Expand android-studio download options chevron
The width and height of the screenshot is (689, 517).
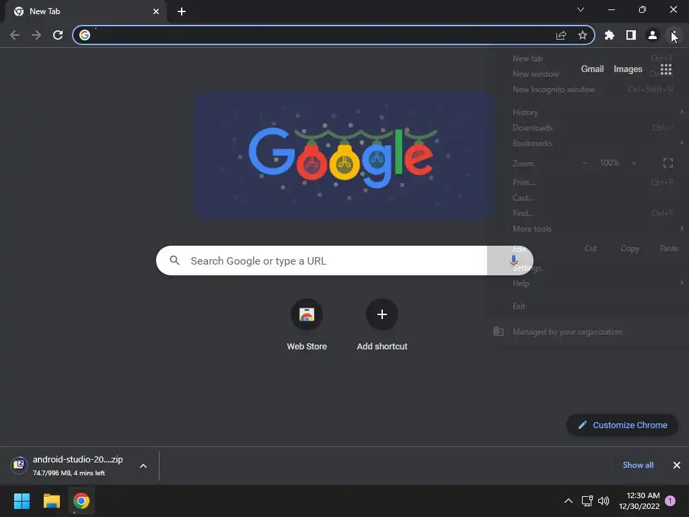(143, 466)
